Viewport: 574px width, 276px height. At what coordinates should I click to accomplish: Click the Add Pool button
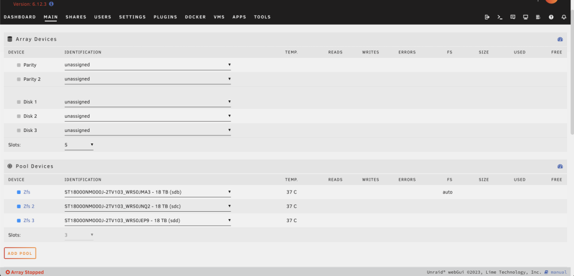20,253
